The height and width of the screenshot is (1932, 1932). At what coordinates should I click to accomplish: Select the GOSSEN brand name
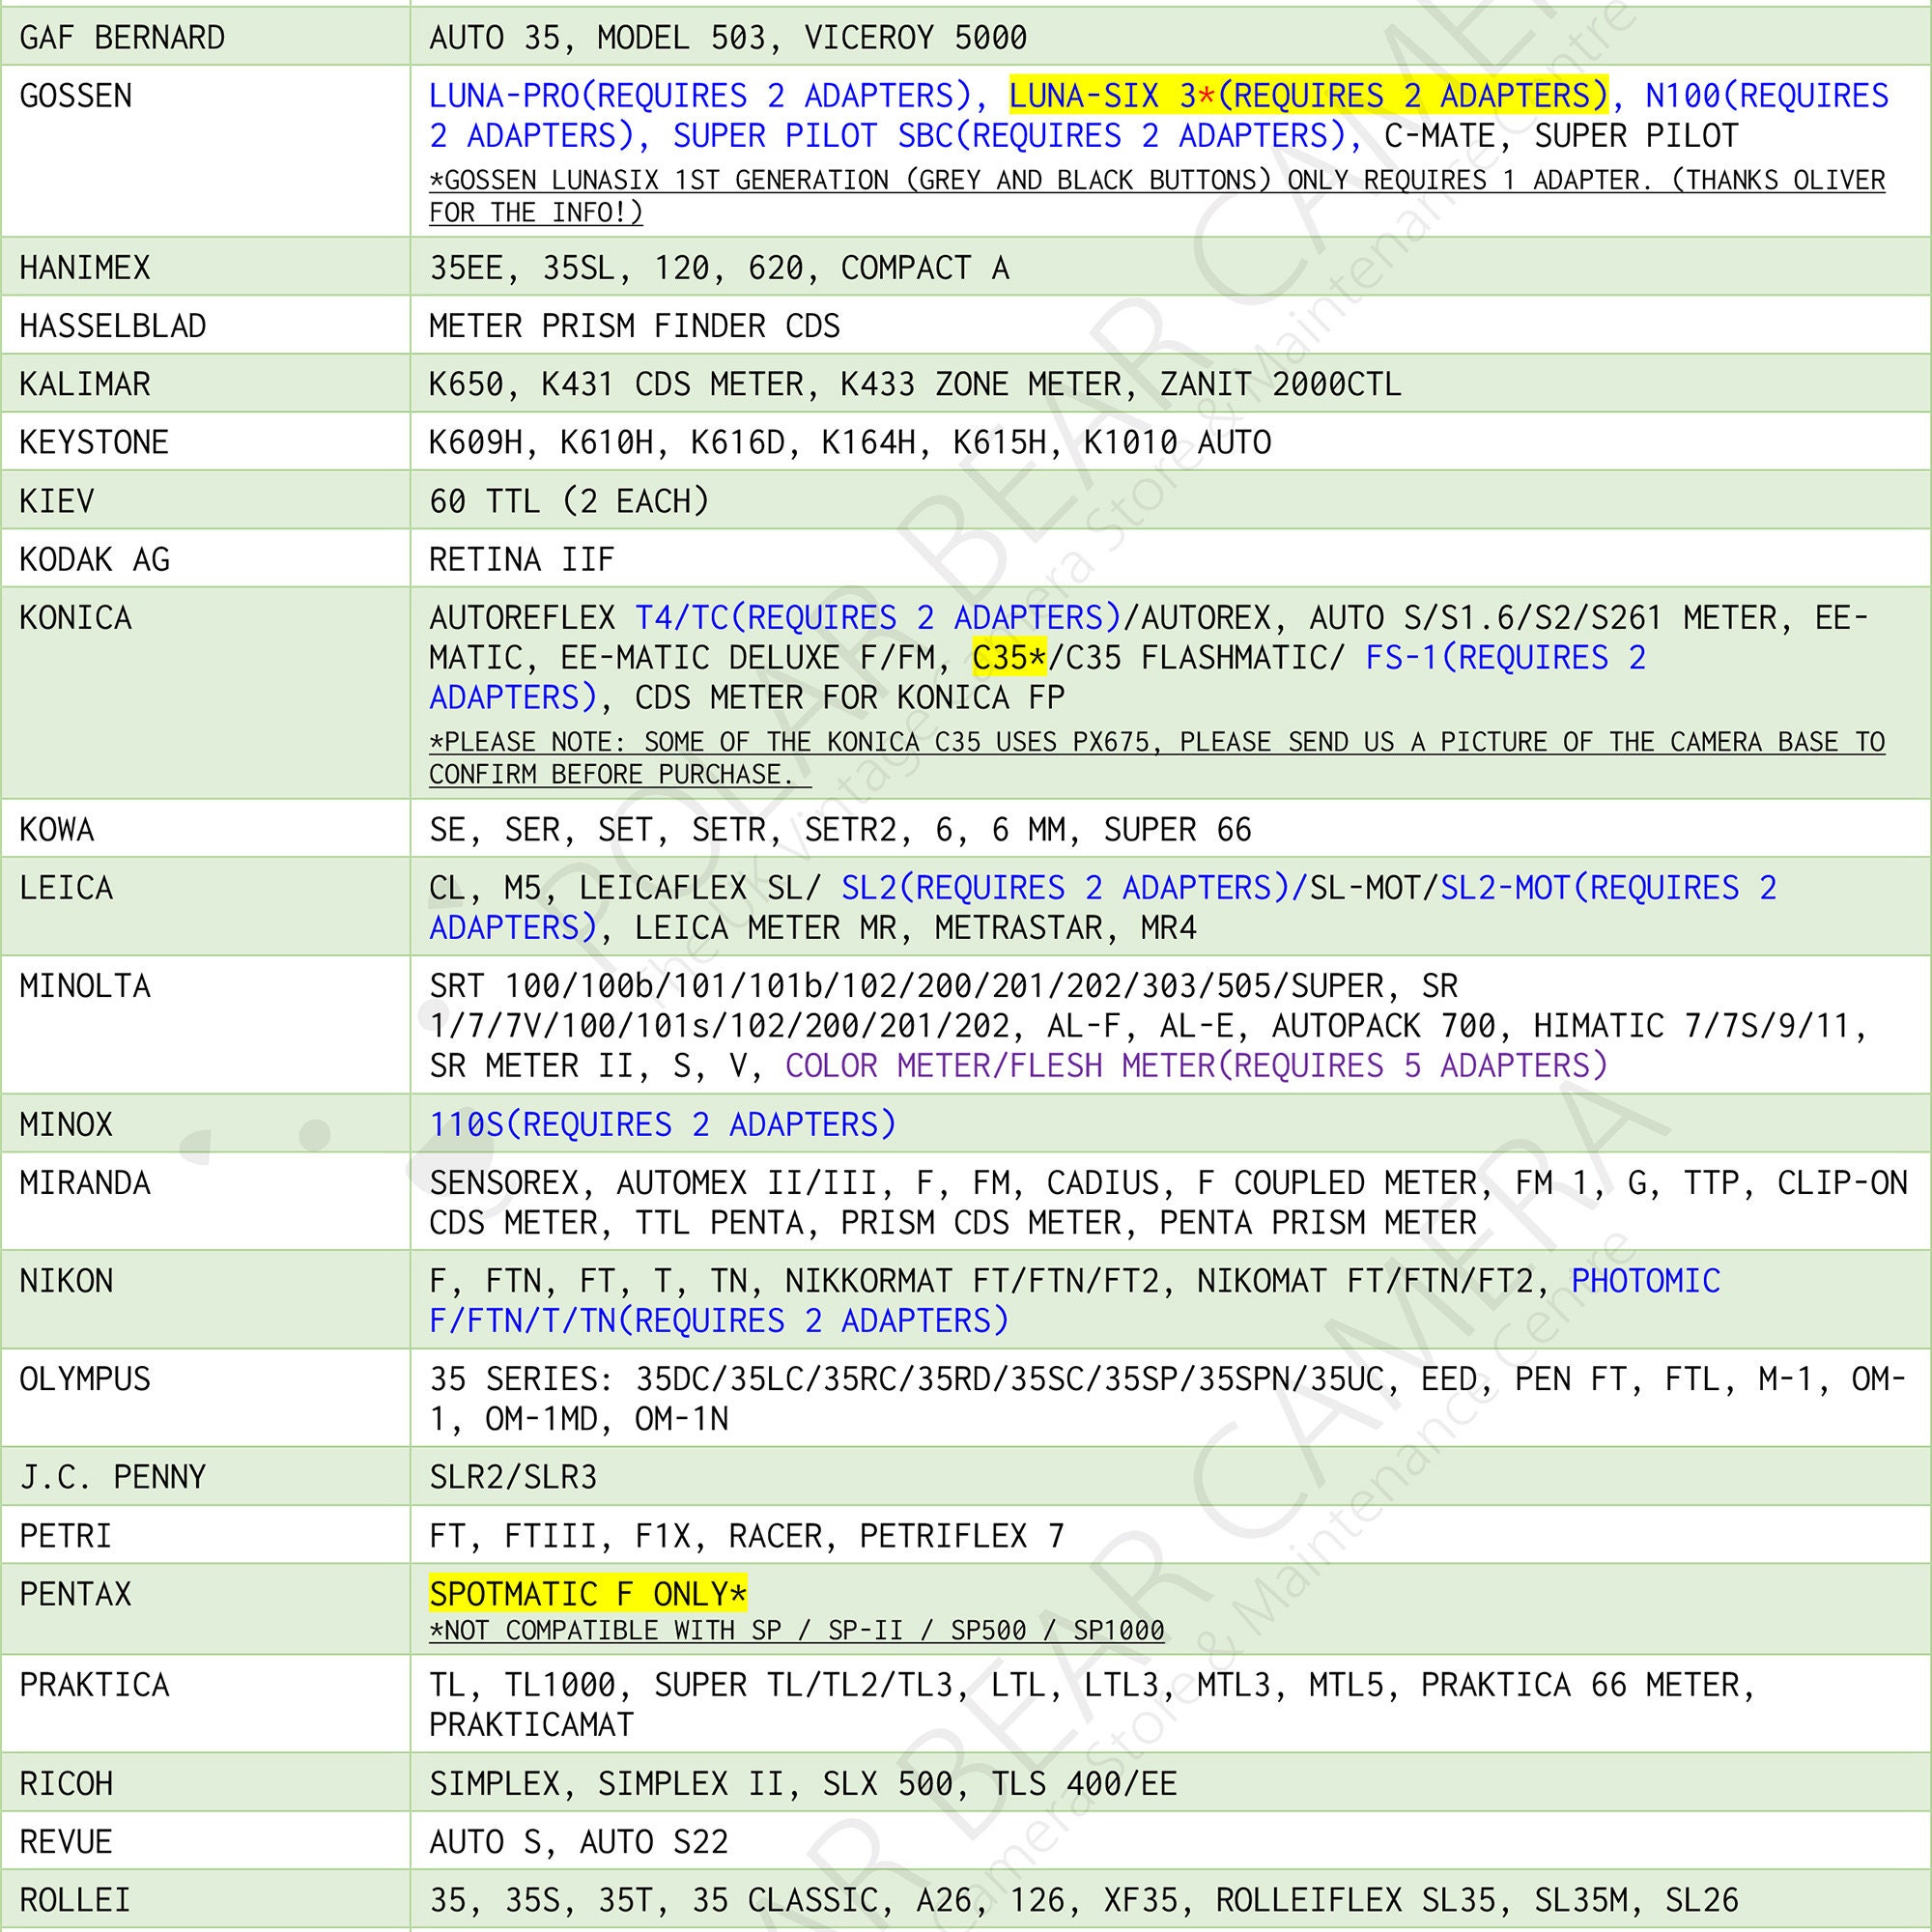point(76,96)
